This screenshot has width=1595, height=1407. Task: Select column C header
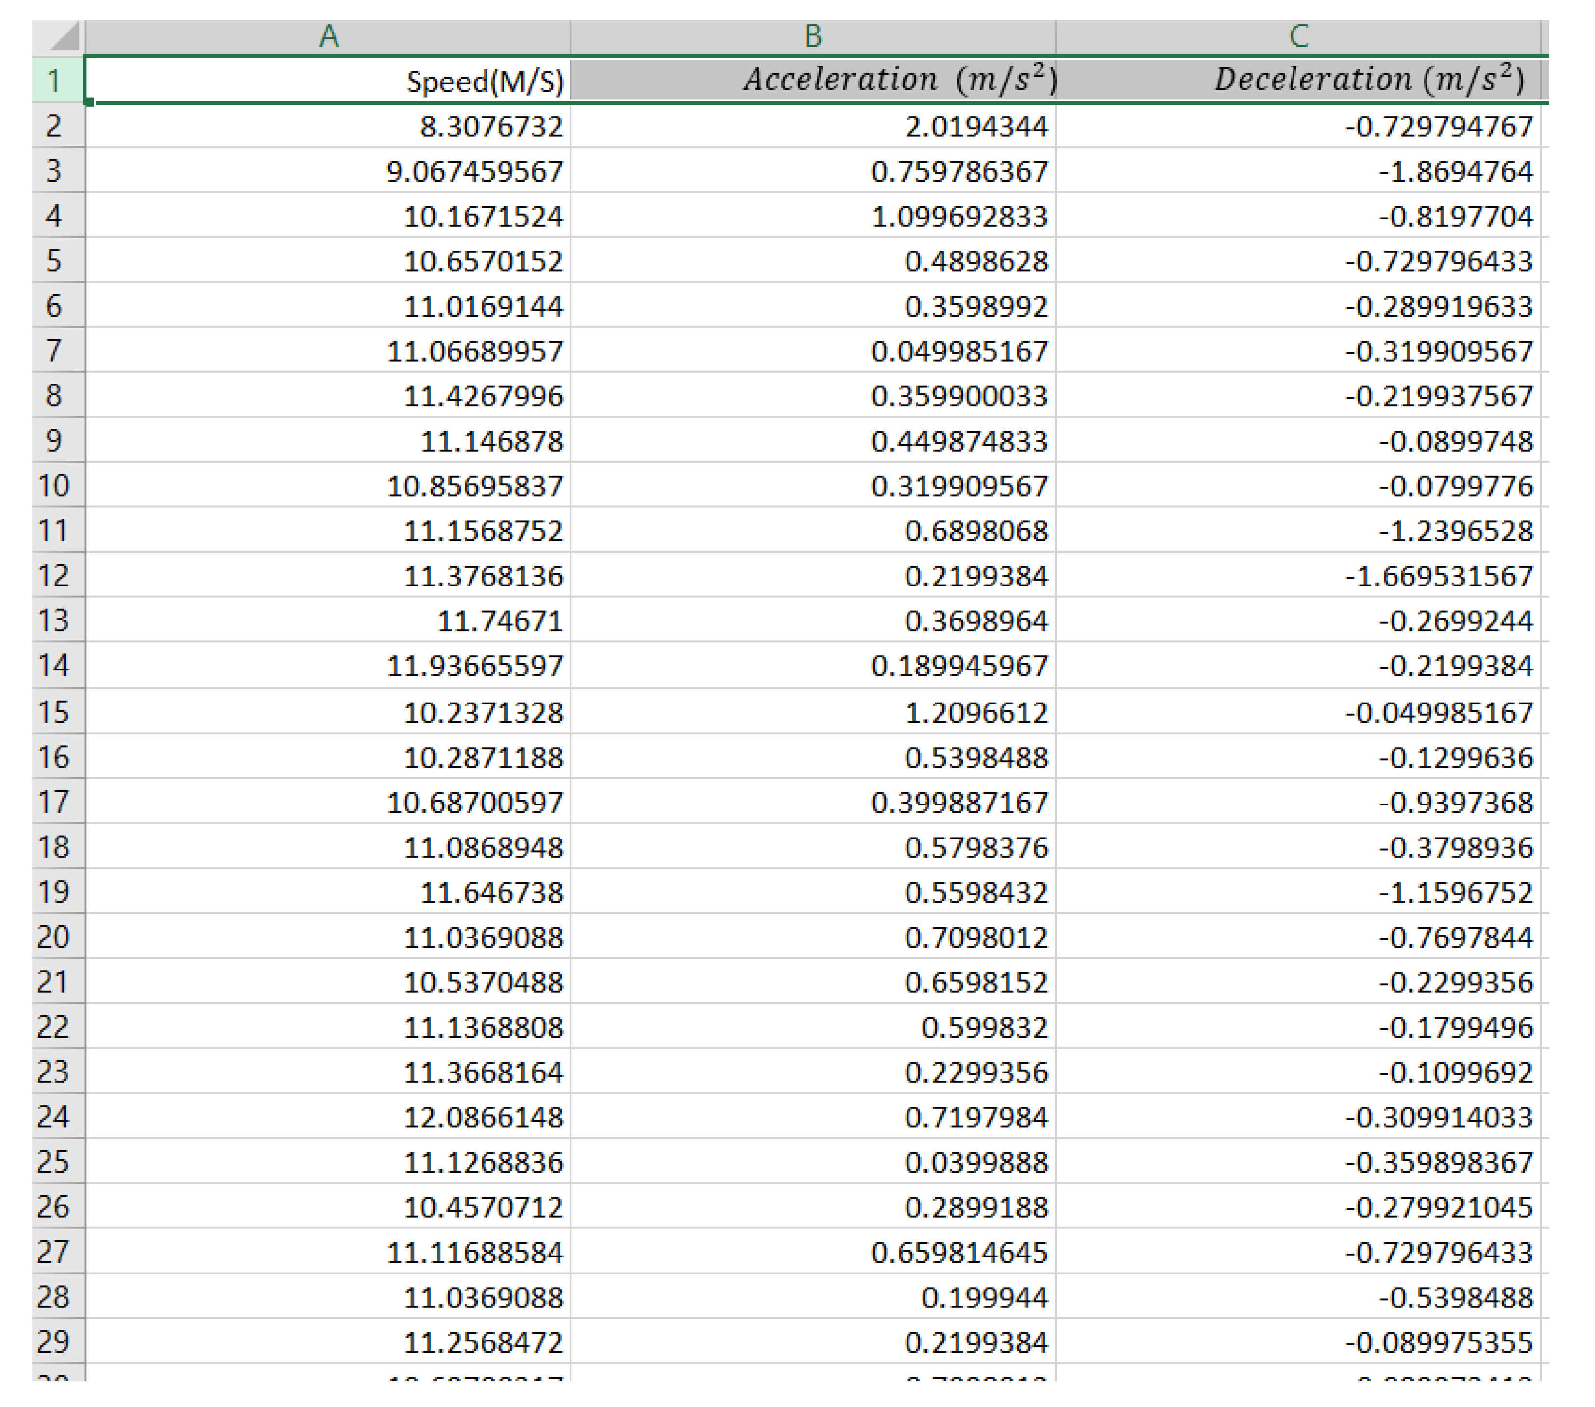(1298, 37)
